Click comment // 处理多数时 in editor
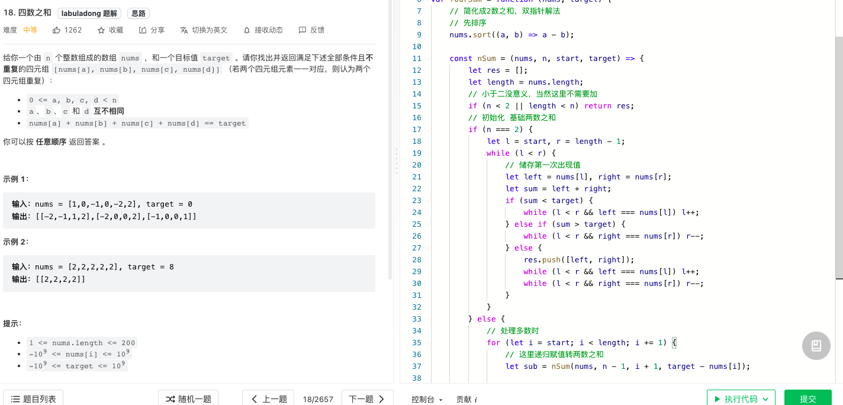 click(x=513, y=331)
